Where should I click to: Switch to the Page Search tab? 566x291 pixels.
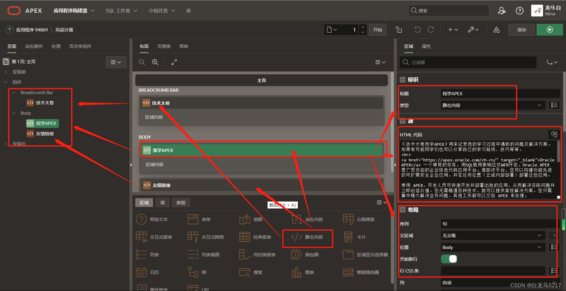[164, 46]
